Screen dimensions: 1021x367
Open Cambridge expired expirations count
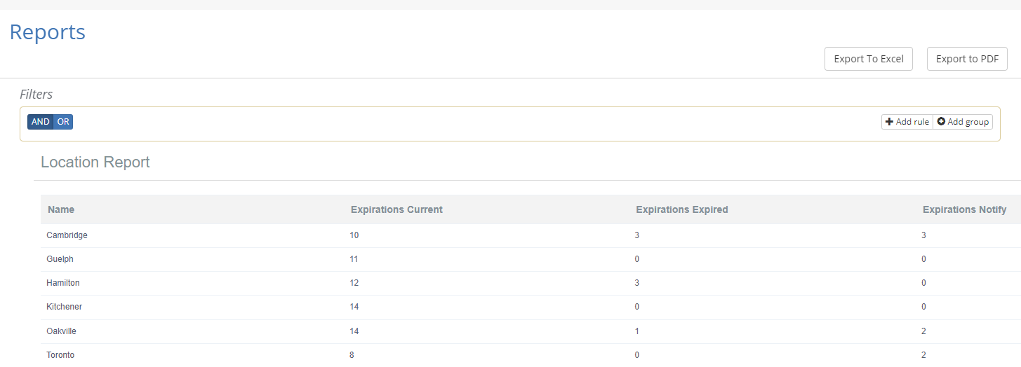point(637,235)
